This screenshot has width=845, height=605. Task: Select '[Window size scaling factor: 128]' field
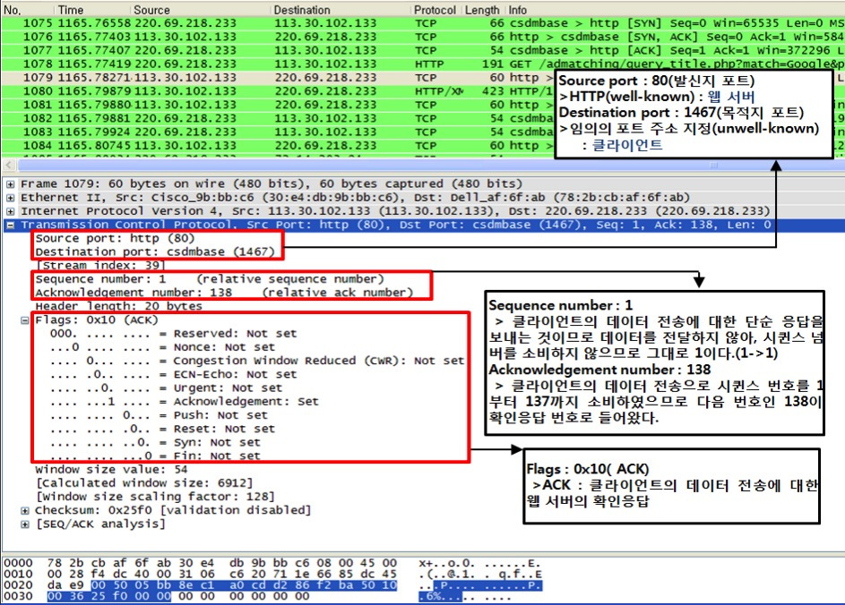pyautogui.click(x=155, y=497)
